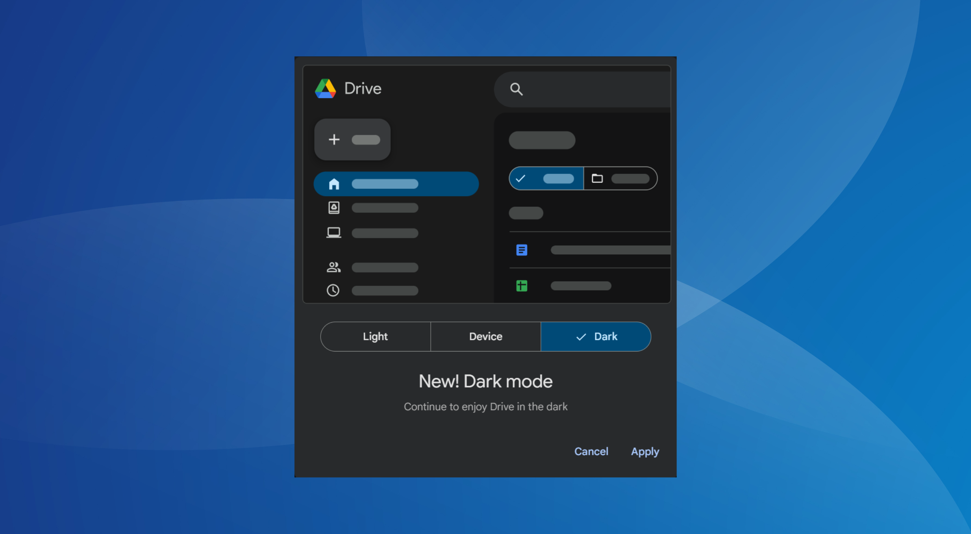Click the Shared with me people icon
Image resolution: width=971 pixels, height=534 pixels.
334,267
